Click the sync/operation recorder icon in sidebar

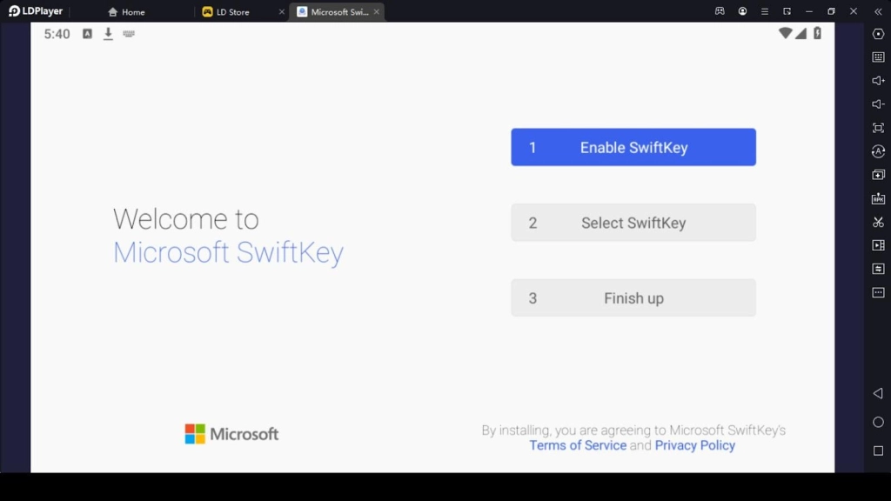878,151
